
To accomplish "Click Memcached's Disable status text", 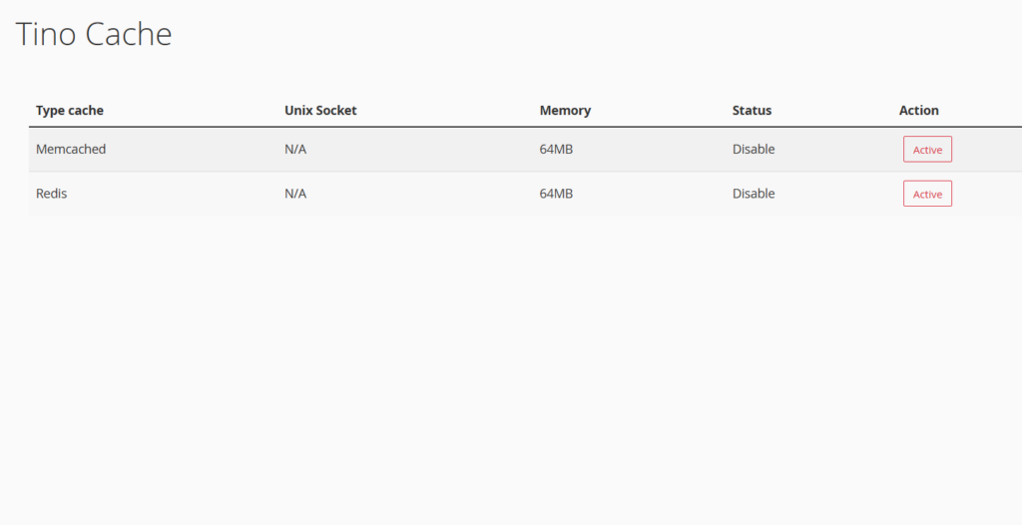I will (754, 149).
